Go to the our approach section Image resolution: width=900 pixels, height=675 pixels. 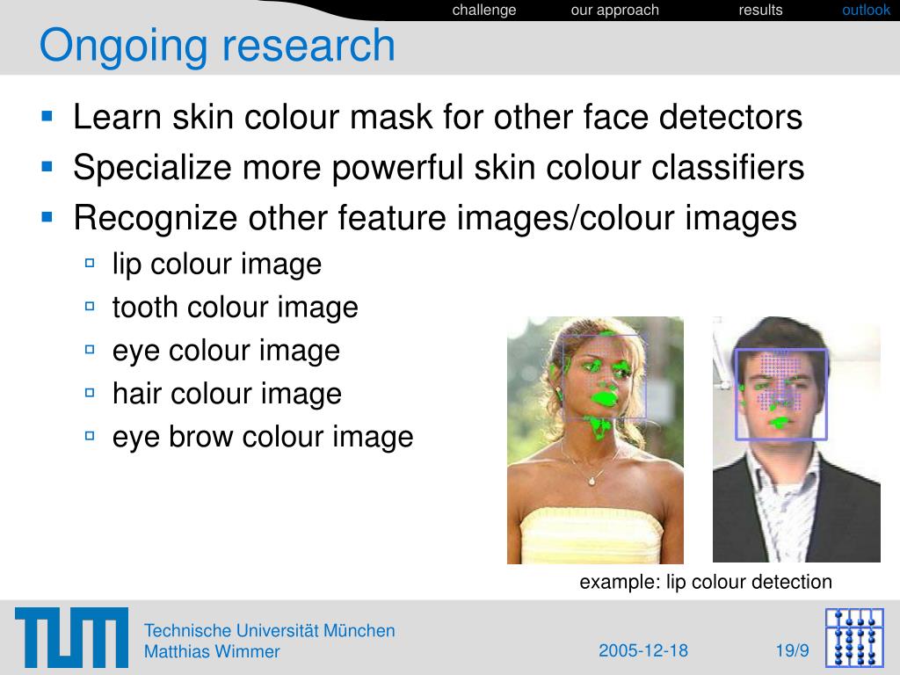(614, 11)
